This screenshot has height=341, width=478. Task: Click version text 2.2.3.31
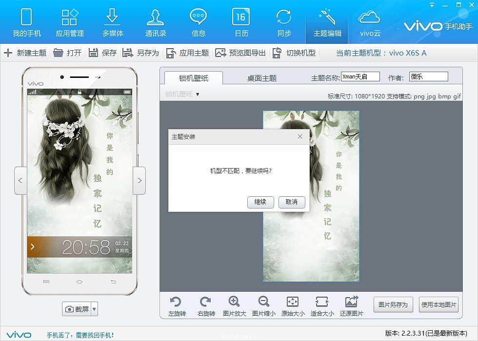tap(426, 333)
